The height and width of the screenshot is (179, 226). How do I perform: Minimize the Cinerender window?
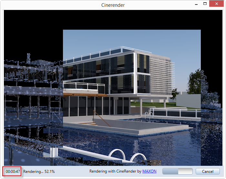tap(196, 4)
